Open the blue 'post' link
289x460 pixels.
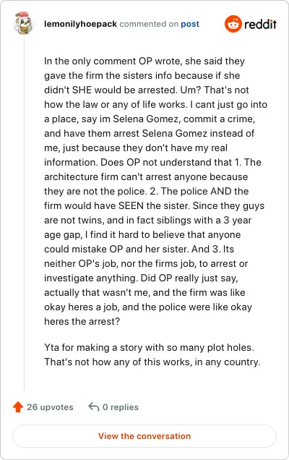[x=190, y=24]
